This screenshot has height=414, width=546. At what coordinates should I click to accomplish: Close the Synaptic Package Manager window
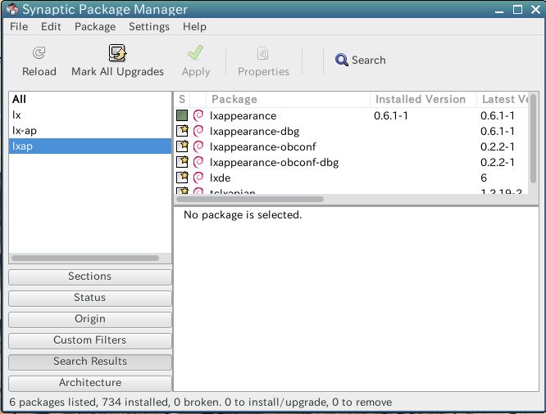pos(535,9)
